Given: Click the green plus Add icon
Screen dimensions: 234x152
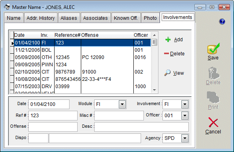Looking at the screenshot, I should tap(168, 40).
